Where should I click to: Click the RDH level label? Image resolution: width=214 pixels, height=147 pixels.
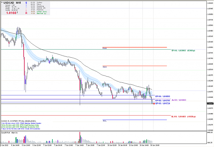[105, 67]
